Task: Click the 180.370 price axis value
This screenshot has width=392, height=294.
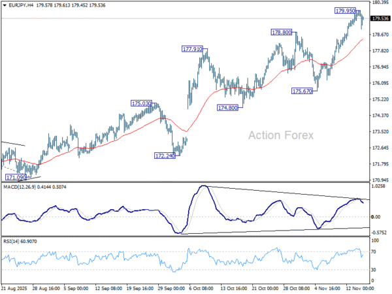Action: (380, 3)
